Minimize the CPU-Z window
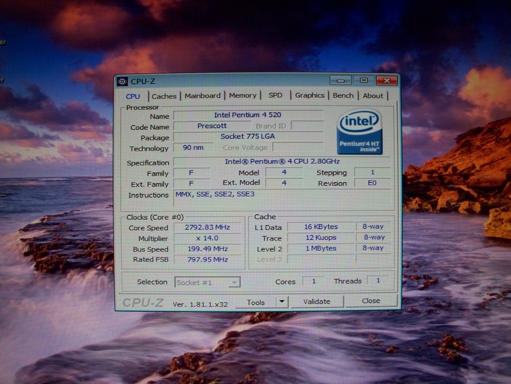This screenshot has height=384, width=511. (340, 80)
